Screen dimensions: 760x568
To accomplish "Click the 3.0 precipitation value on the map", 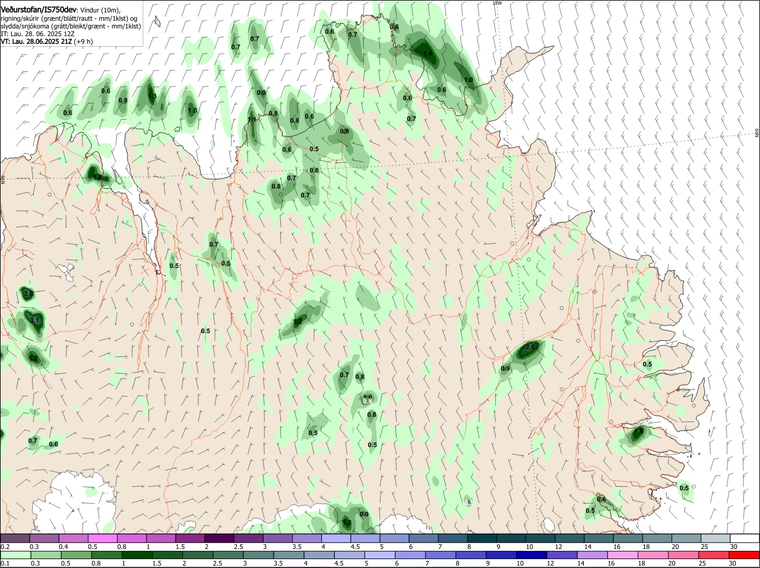I will tap(28, 294).
